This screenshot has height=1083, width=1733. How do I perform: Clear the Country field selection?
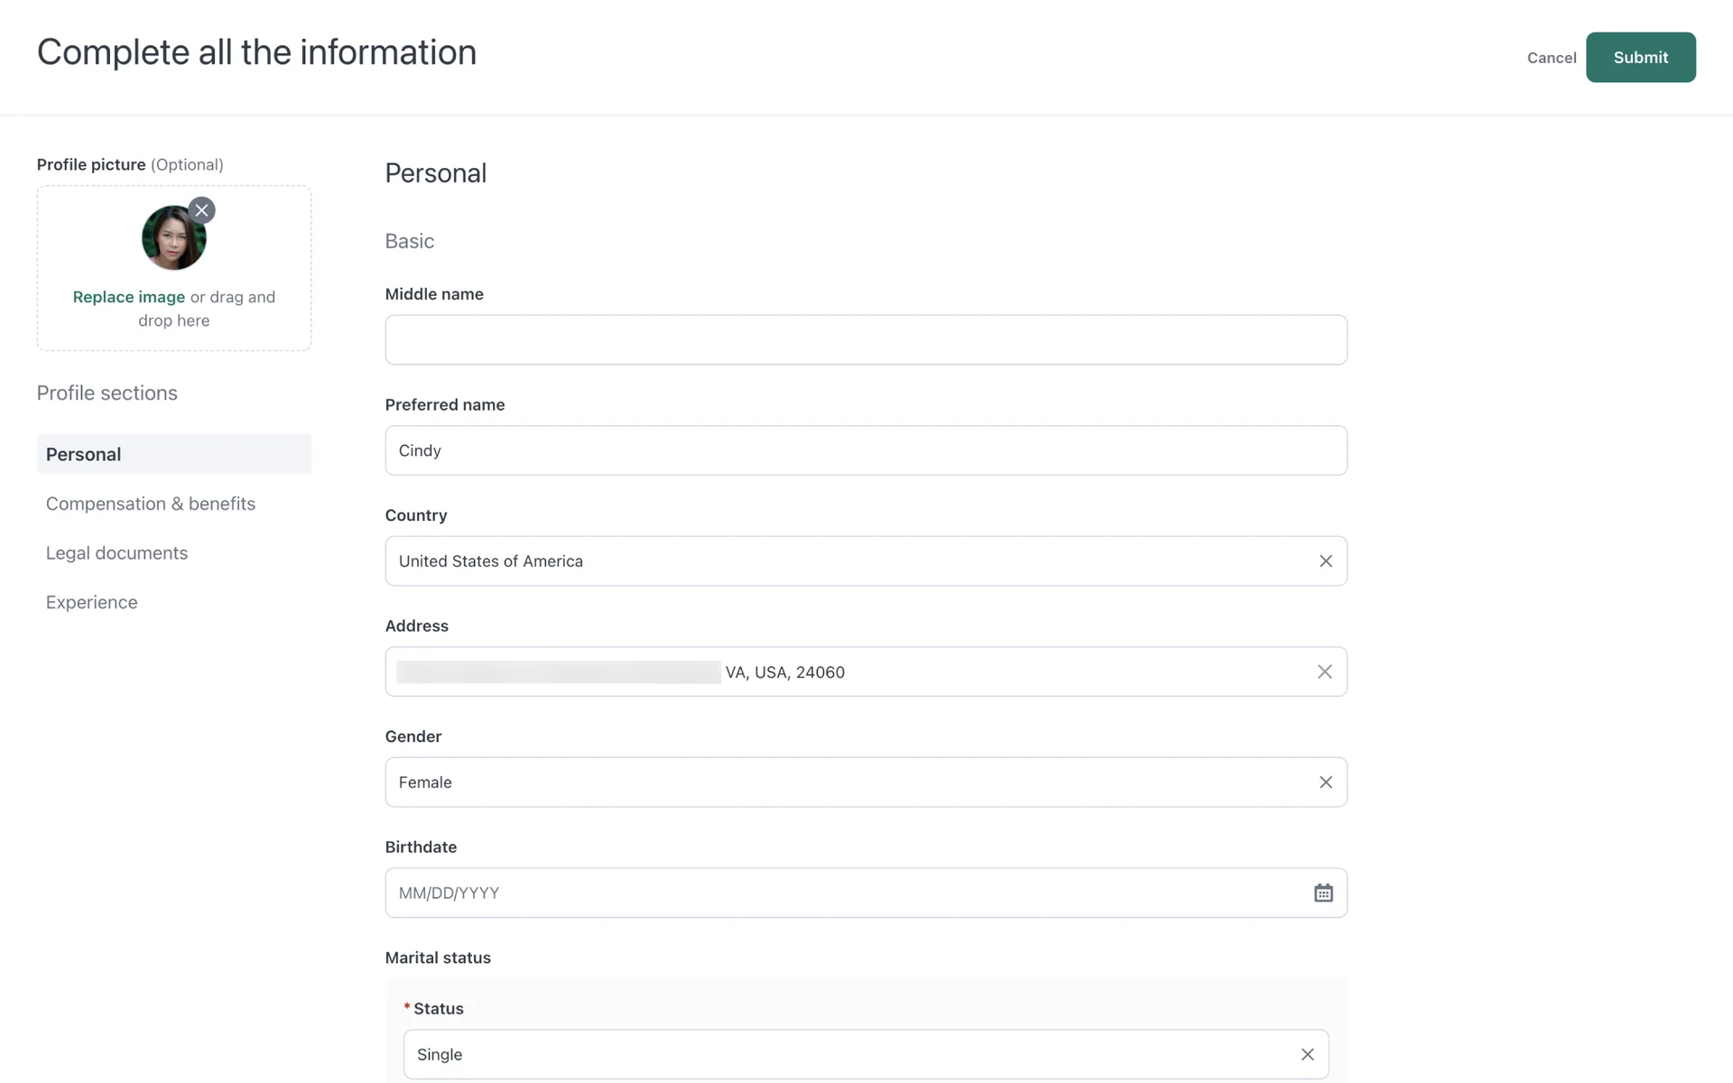coord(1325,561)
